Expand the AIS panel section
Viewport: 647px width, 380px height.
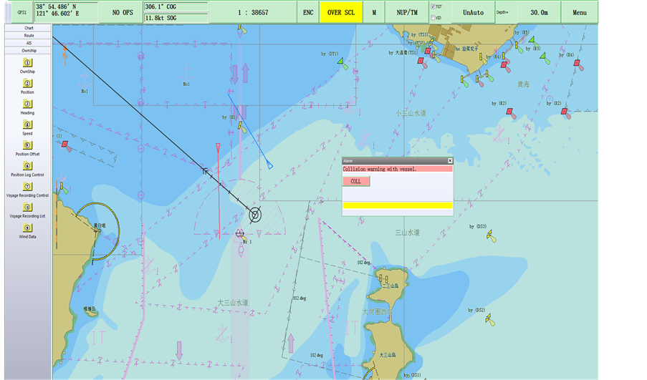pyautogui.click(x=28, y=43)
